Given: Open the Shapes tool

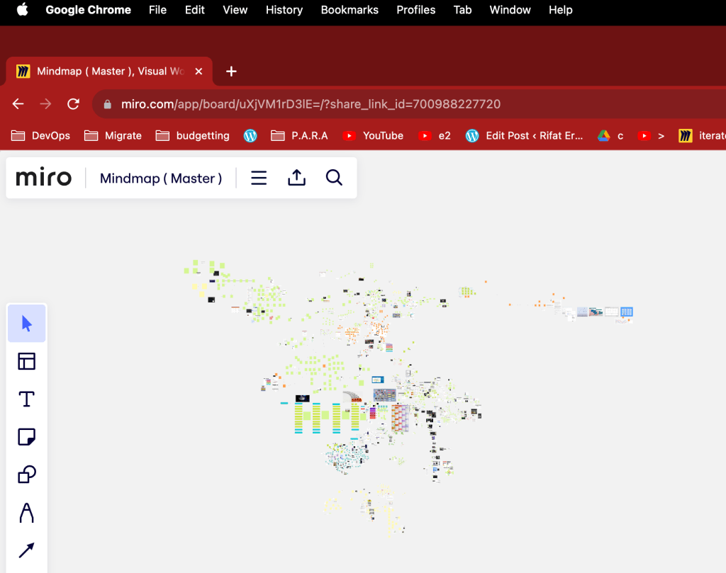Looking at the screenshot, I should [26, 475].
